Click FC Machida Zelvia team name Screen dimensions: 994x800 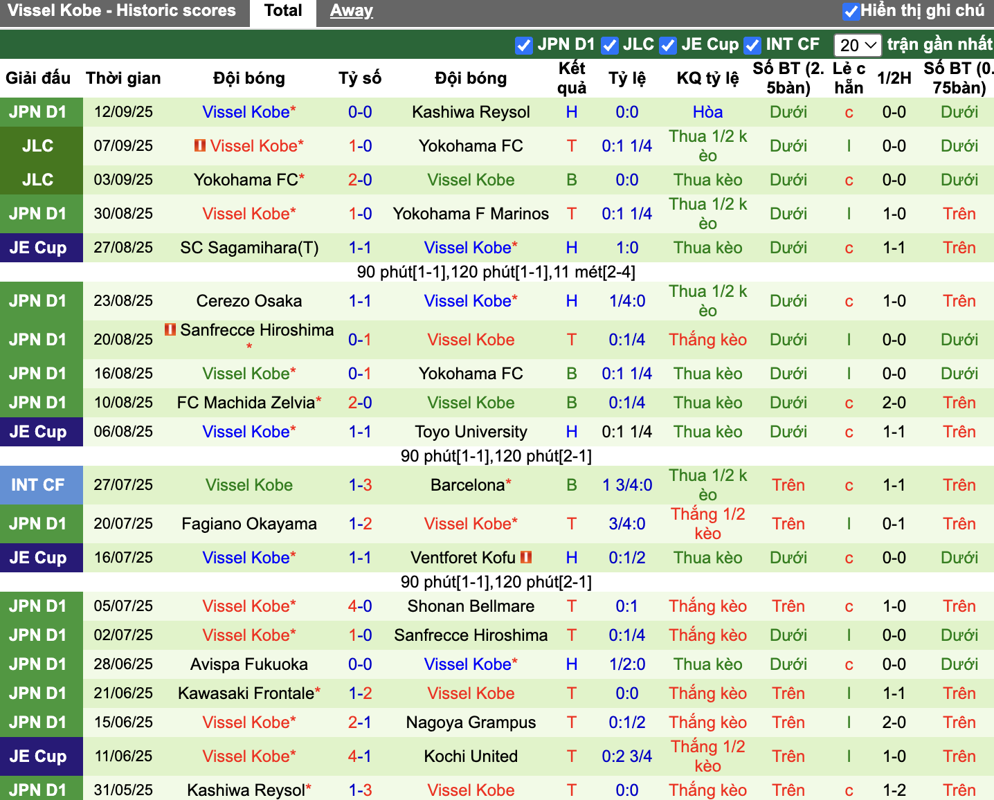coord(246,403)
